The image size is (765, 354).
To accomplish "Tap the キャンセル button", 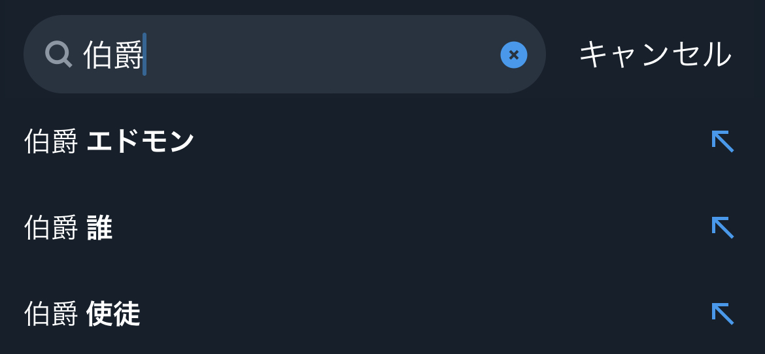I will (655, 55).
